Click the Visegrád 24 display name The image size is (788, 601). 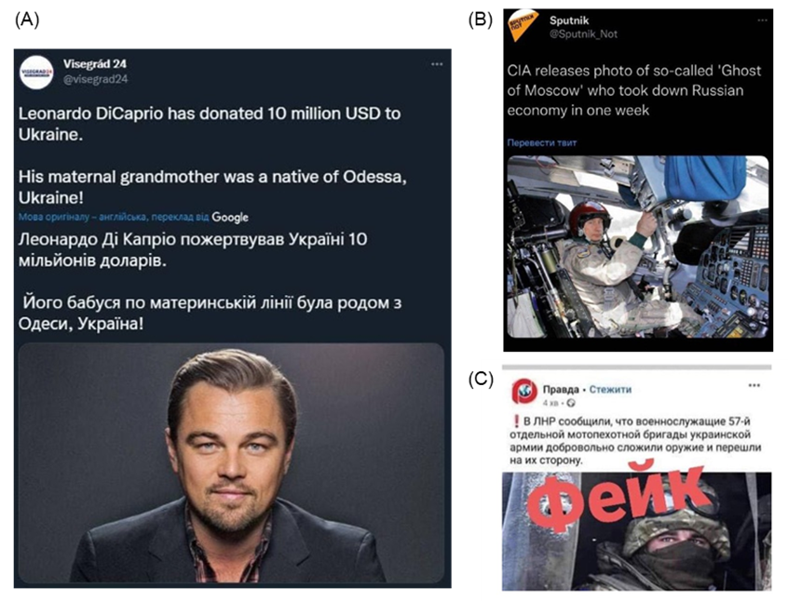[x=94, y=64]
